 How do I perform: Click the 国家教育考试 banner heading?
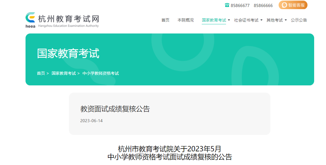[68, 53]
